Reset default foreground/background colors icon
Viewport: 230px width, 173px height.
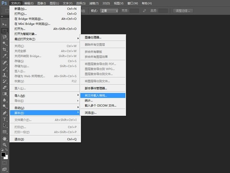pyautogui.click(x=2, y=150)
